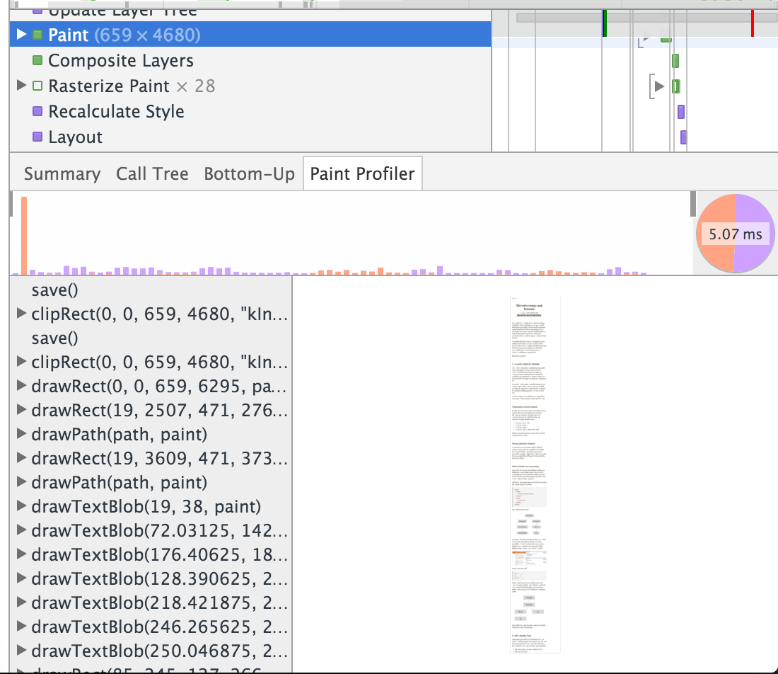The image size is (778, 674).
Task: Expand the first clipRect(0, 0, 659, 4680 entry
Action: pos(21,314)
